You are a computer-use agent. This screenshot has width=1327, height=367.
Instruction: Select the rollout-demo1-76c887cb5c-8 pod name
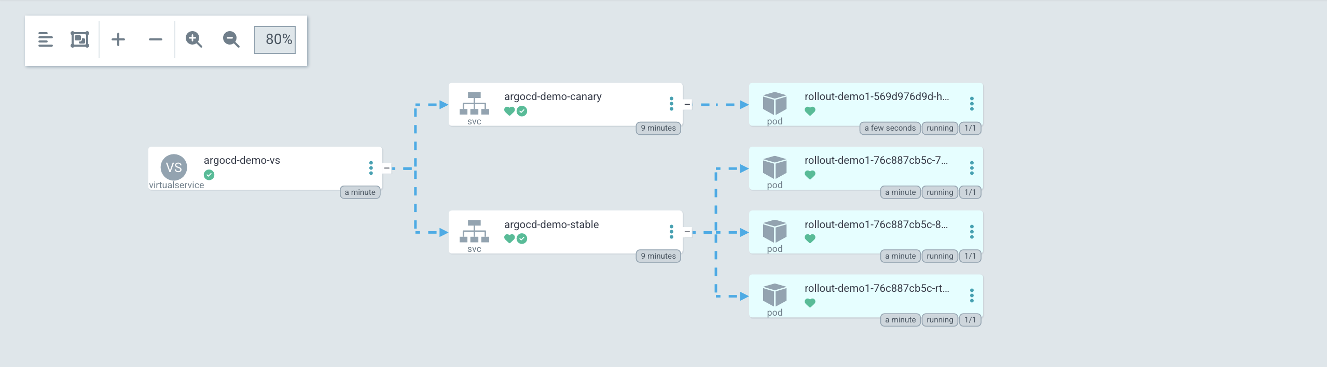coord(876,224)
